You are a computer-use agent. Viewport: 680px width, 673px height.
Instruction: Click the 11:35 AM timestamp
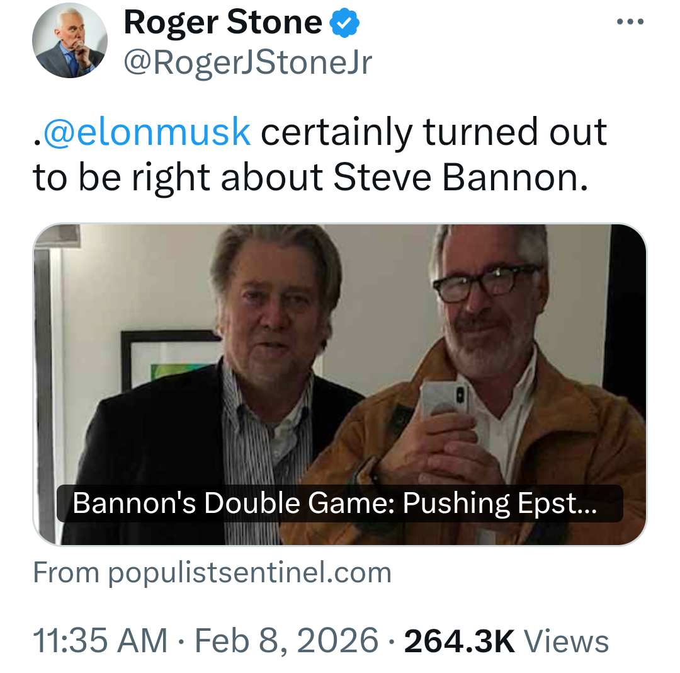[x=101, y=640]
